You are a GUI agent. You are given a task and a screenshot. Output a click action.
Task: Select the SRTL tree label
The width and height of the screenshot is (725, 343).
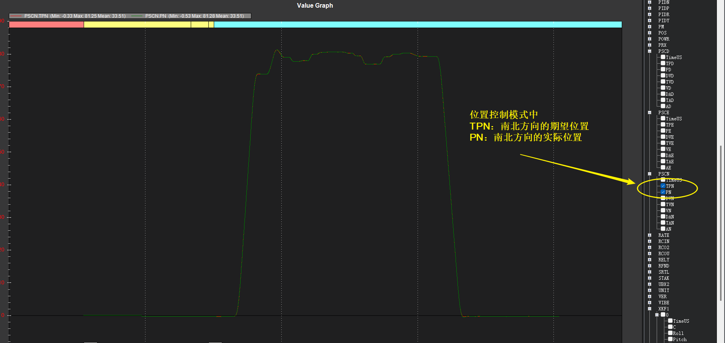664,272
